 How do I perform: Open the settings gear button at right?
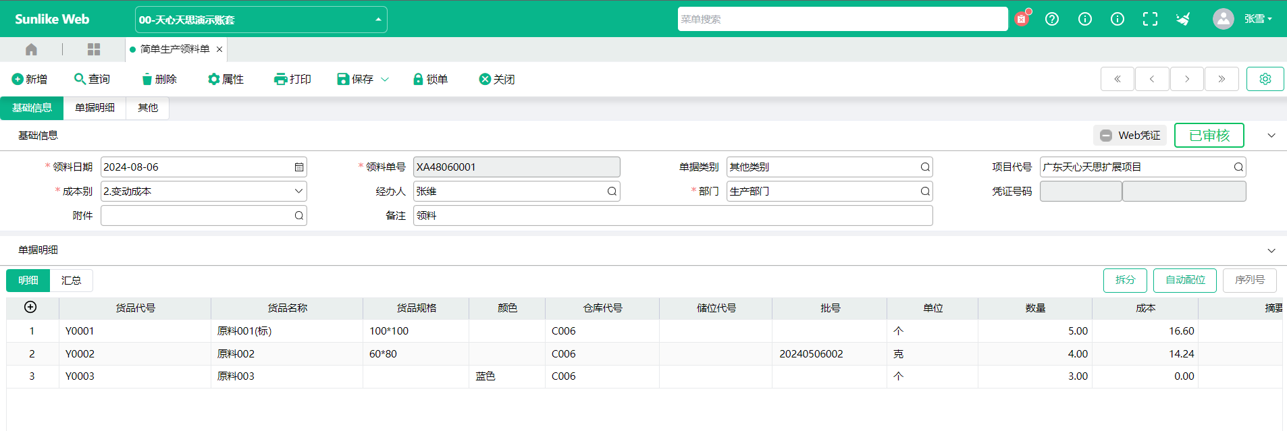coord(1265,79)
